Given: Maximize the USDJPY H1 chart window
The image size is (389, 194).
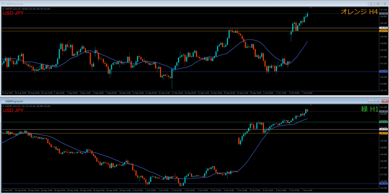Looking at the screenshot, I should 378,101.
